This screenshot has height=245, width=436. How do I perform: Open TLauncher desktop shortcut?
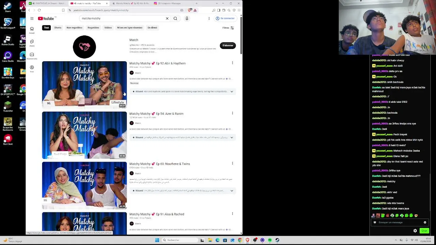click(7, 106)
